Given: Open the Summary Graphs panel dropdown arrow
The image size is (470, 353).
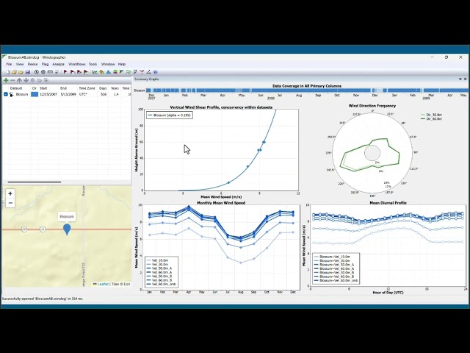Looking at the screenshot, I should tap(460, 79).
